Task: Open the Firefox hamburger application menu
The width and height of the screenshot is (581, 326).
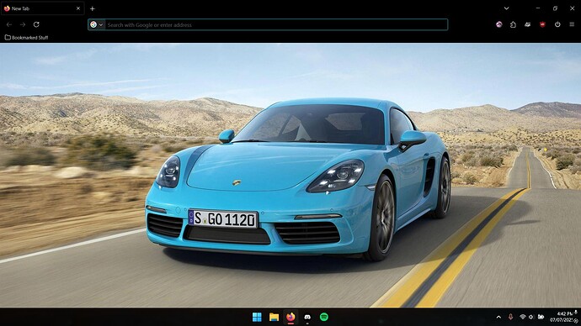Action: (x=572, y=24)
